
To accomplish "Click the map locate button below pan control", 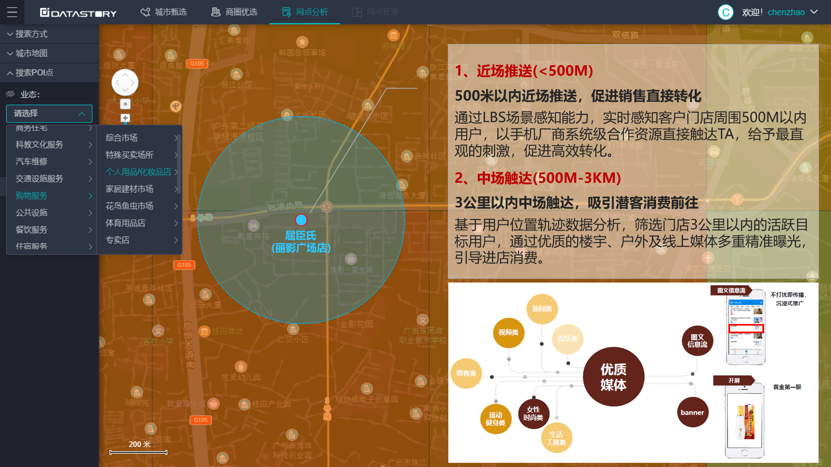I will [125, 104].
